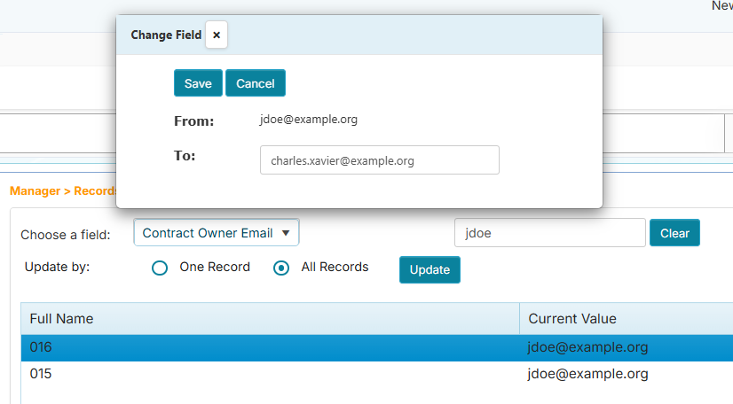Click the Current Value column header
The image size is (733, 404).
[572, 319]
